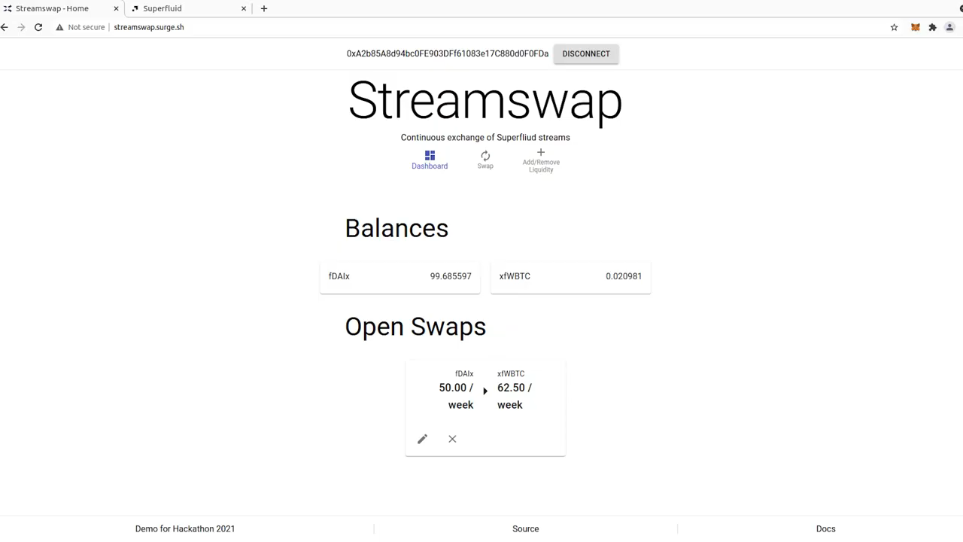This screenshot has width=963, height=542.
Task: Click the Continuous exchange of Superfluid streams subtitle
Action: tap(485, 137)
